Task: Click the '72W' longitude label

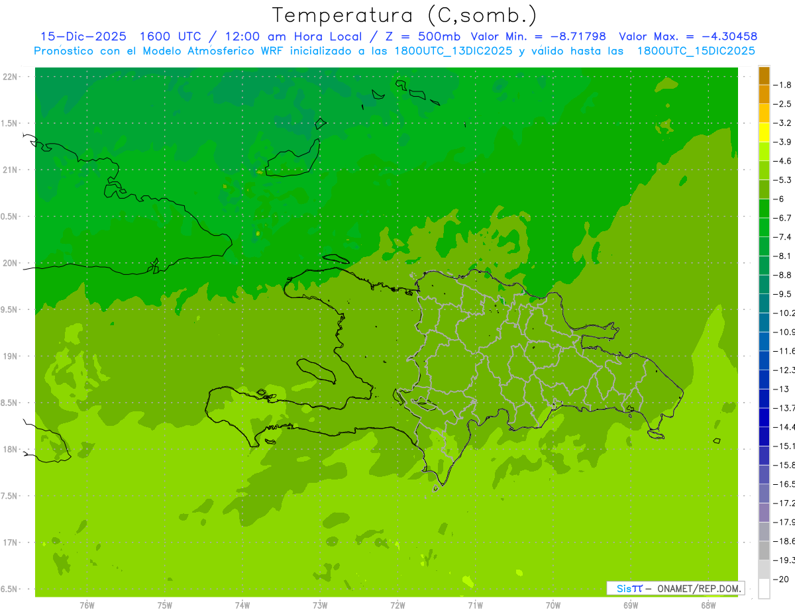Action: point(398,605)
